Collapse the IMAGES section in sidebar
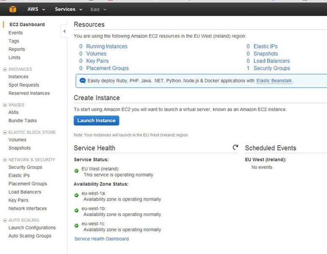Screen dimensions: 327x254 point(5,105)
